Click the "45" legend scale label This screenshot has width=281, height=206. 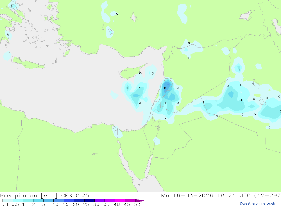[x=127, y=204]
